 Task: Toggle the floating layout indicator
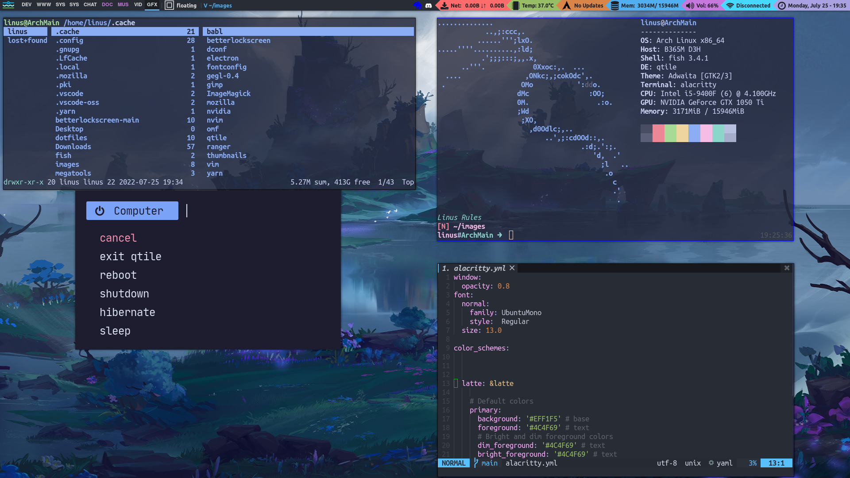pyautogui.click(x=170, y=5)
